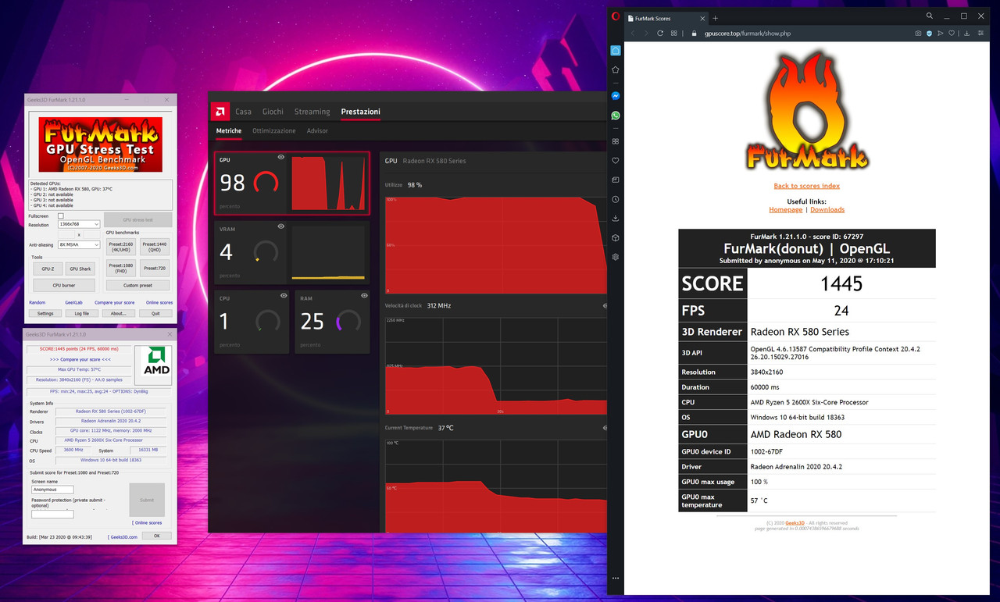The height and width of the screenshot is (602, 1000).
Task: Open the Ottimizzazione tab
Action: pos(273,130)
